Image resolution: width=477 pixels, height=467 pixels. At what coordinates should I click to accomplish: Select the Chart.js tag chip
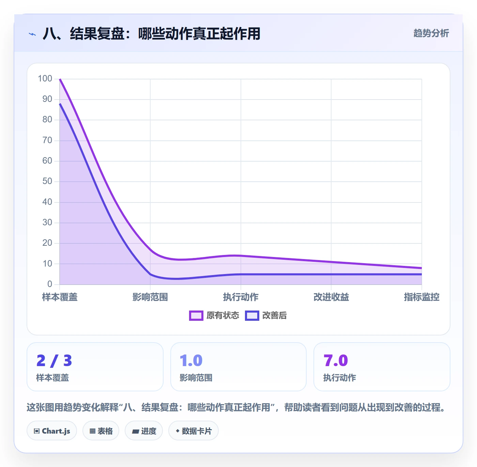pyautogui.click(x=52, y=431)
